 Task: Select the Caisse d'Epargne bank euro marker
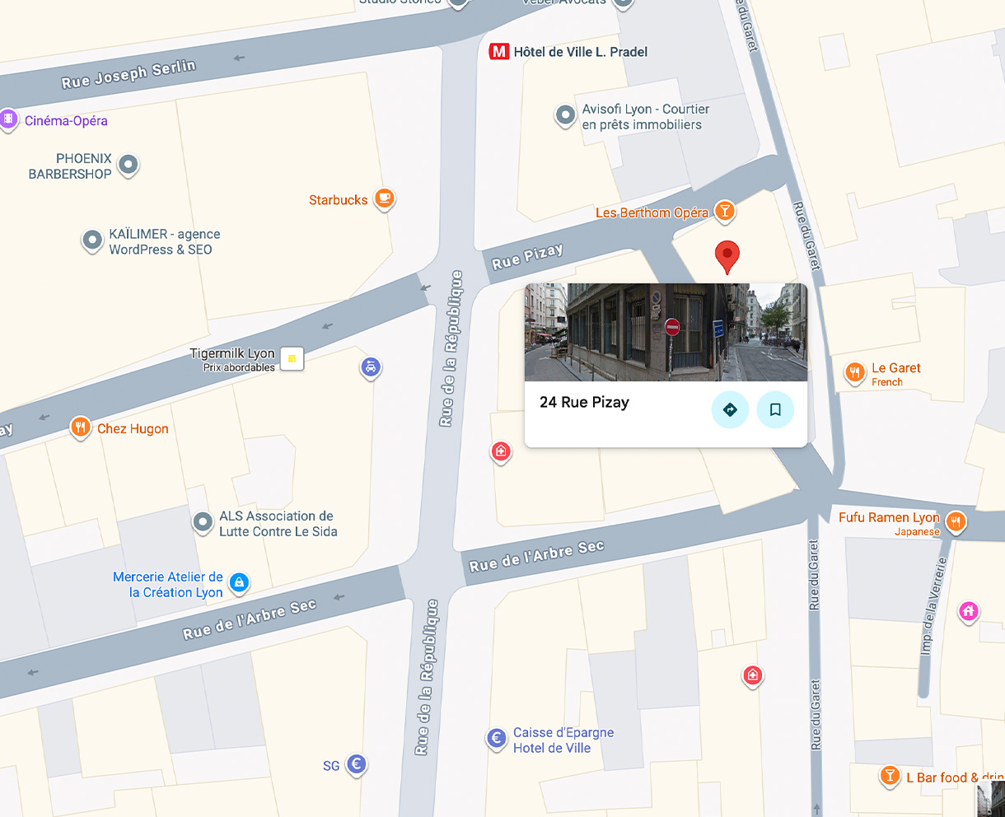point(496,739)
